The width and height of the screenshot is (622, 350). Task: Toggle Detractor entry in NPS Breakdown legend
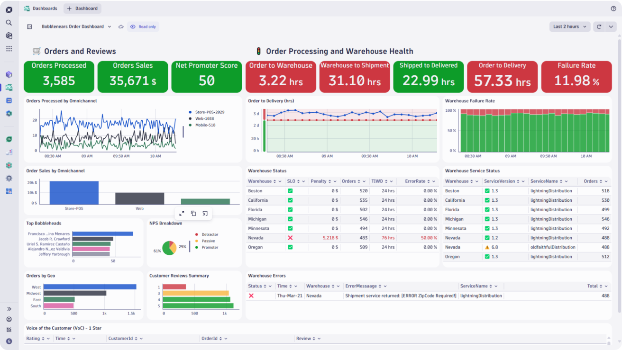click(210, 234)
